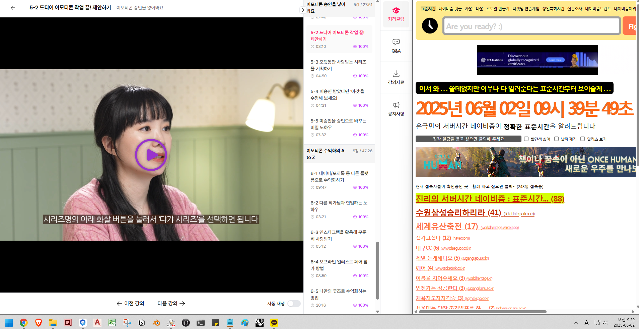Collapse the curriculum sidebar chevron
This screenshot has width=639, height=329.
tap(303, 10)
